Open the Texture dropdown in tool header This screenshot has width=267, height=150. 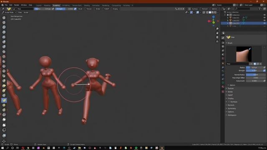tap(90, 9)
